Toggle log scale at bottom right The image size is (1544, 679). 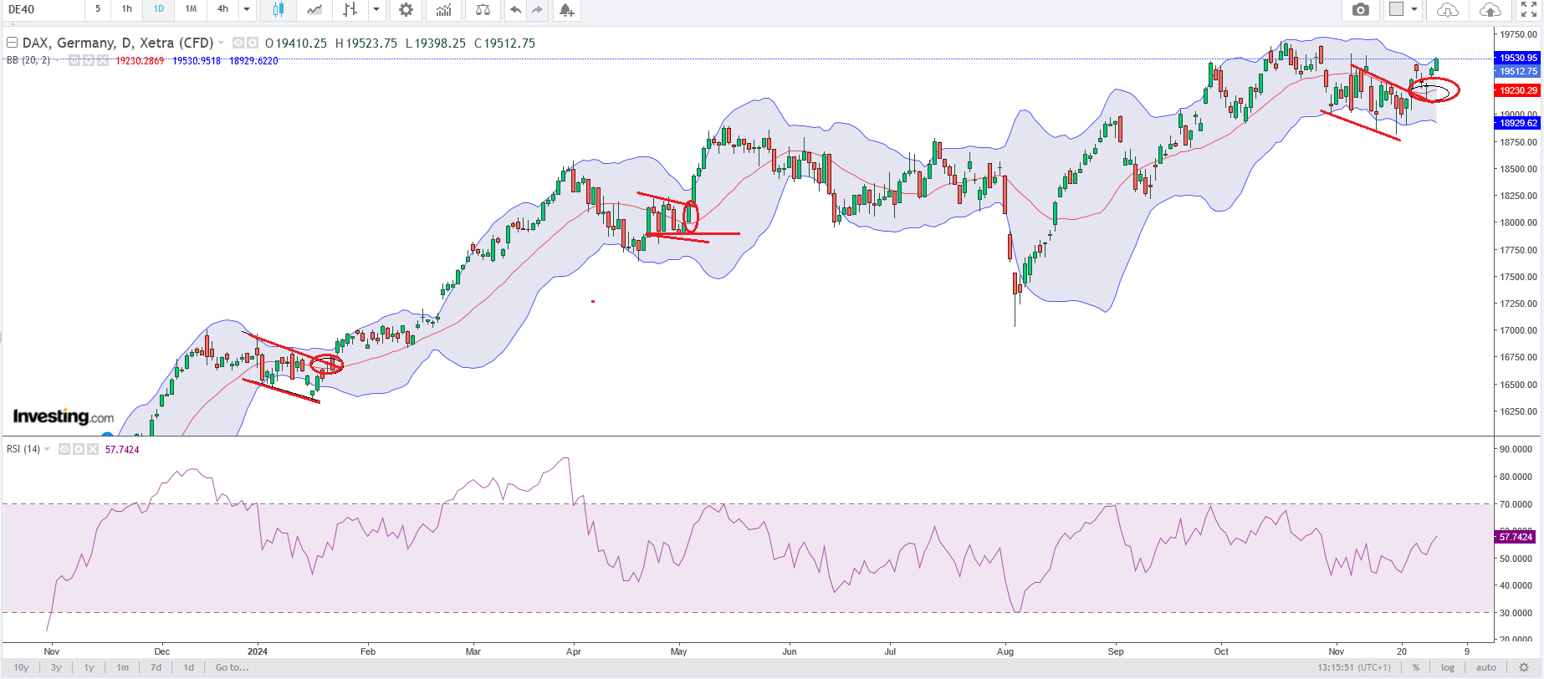pyautogui.click(x=1448, y=667)
